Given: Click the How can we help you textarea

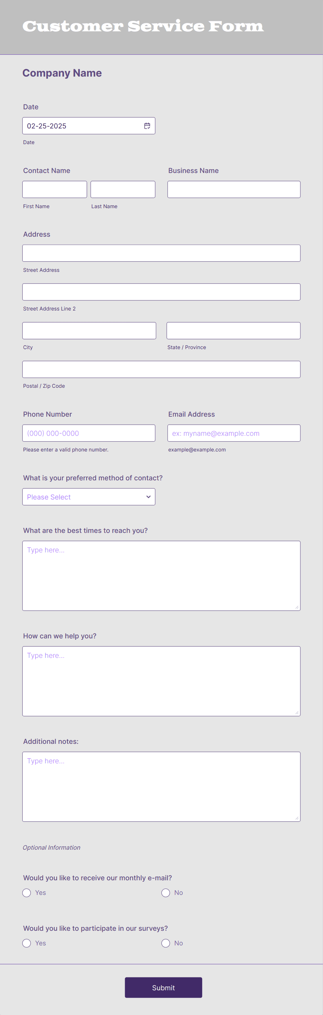Looking at the screenshot, I should pyautogui.click(x=161, y=681).
